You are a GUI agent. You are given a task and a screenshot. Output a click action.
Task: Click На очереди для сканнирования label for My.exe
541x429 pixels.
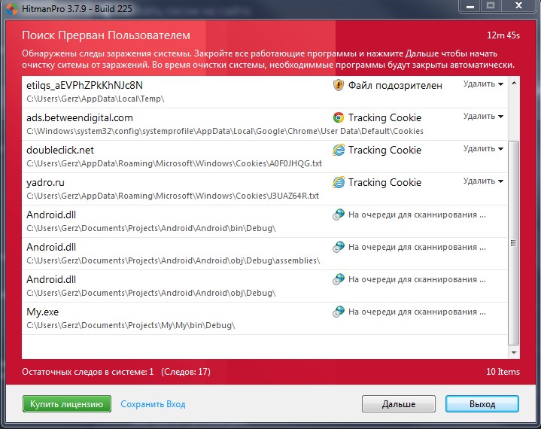coord(417,312)
